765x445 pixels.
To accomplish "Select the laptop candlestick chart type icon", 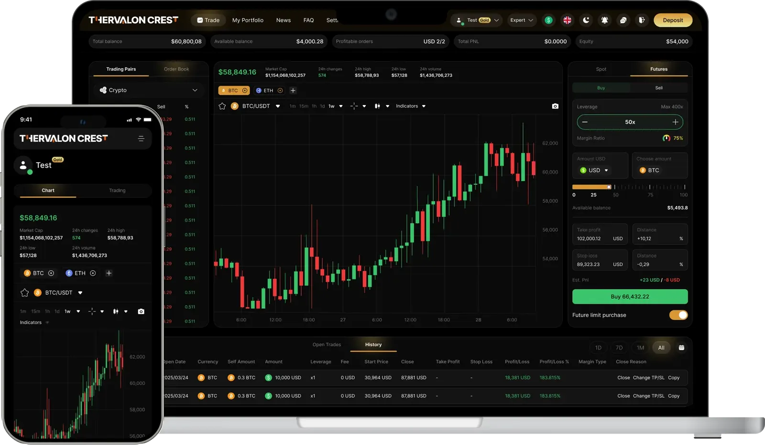I will point(377,106).
